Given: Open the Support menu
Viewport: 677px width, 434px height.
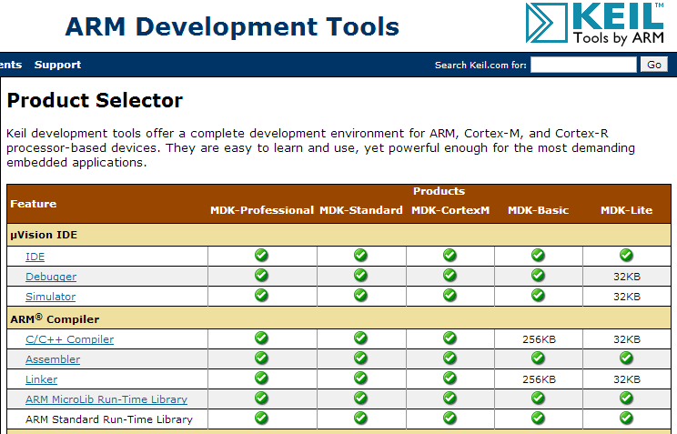Looking at the screenshot, I should pyautogui.click(x=57, y=65).
